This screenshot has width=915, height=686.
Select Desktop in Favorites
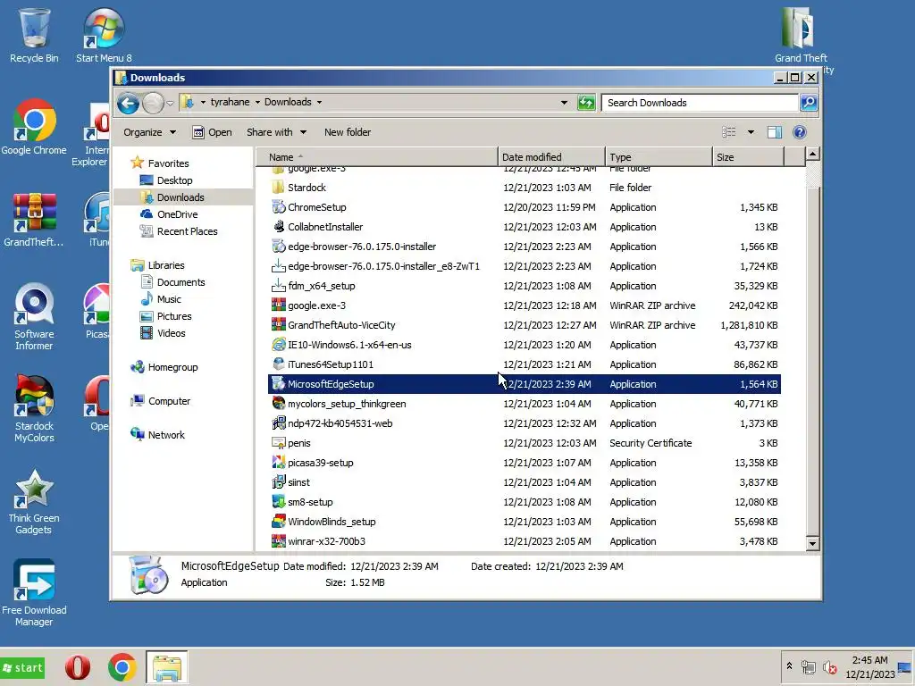(x=174, y=180)
